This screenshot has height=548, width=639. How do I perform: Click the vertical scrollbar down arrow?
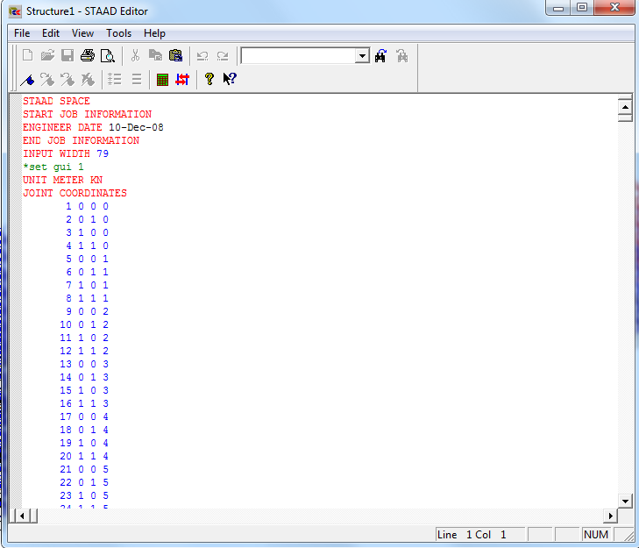pyautogui.click(x=625, y=501)
